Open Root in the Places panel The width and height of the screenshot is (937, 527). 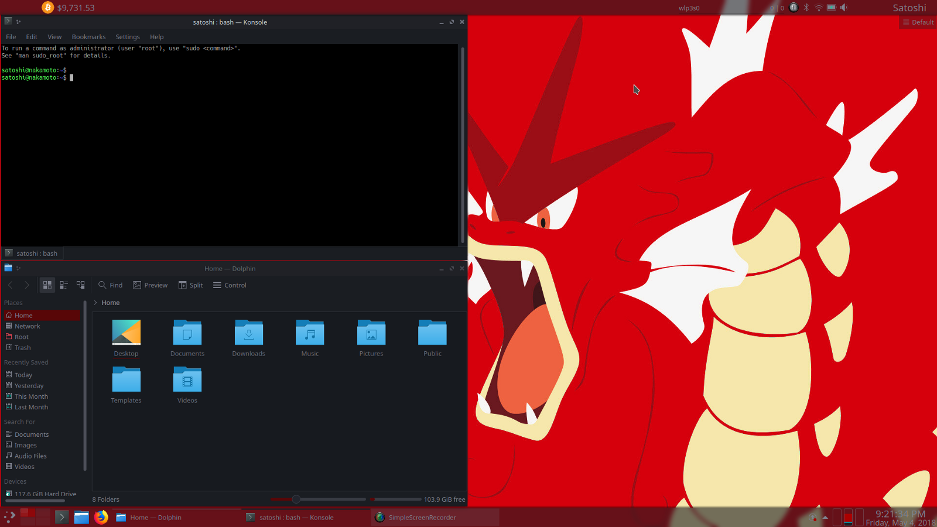[x=42, y=337]
